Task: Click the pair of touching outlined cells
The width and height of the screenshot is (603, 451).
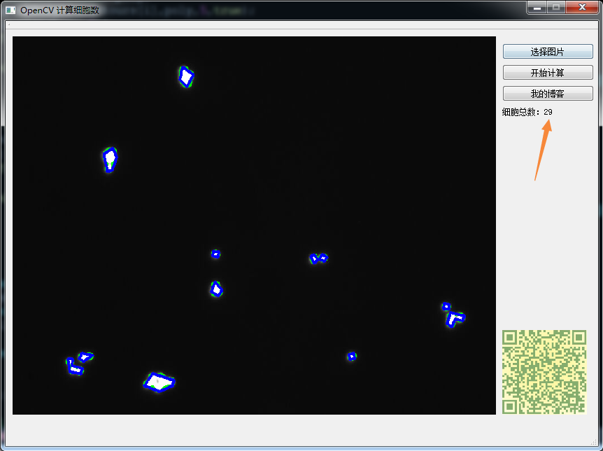Action: (318, 258)
